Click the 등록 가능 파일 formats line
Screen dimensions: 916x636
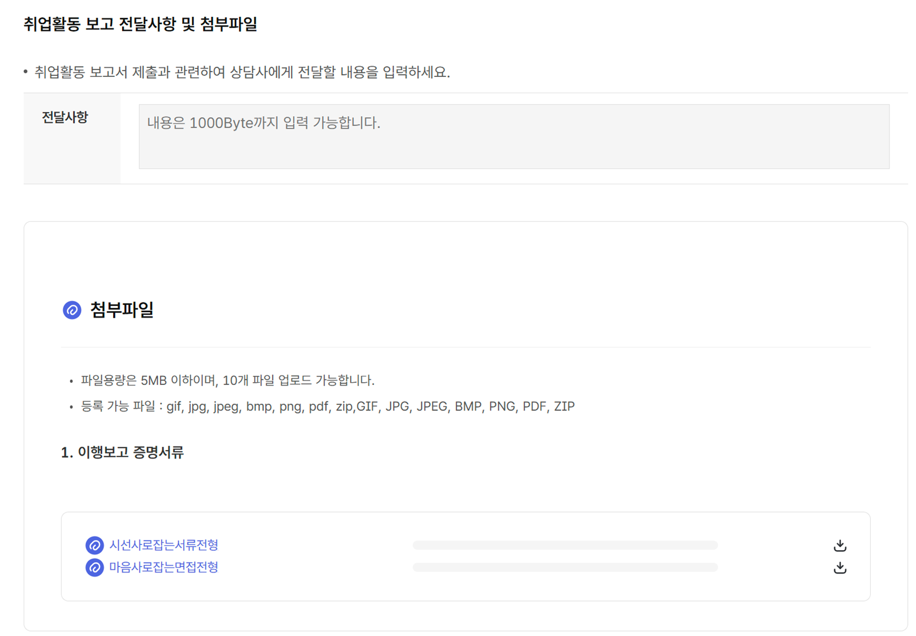point(328,406)
